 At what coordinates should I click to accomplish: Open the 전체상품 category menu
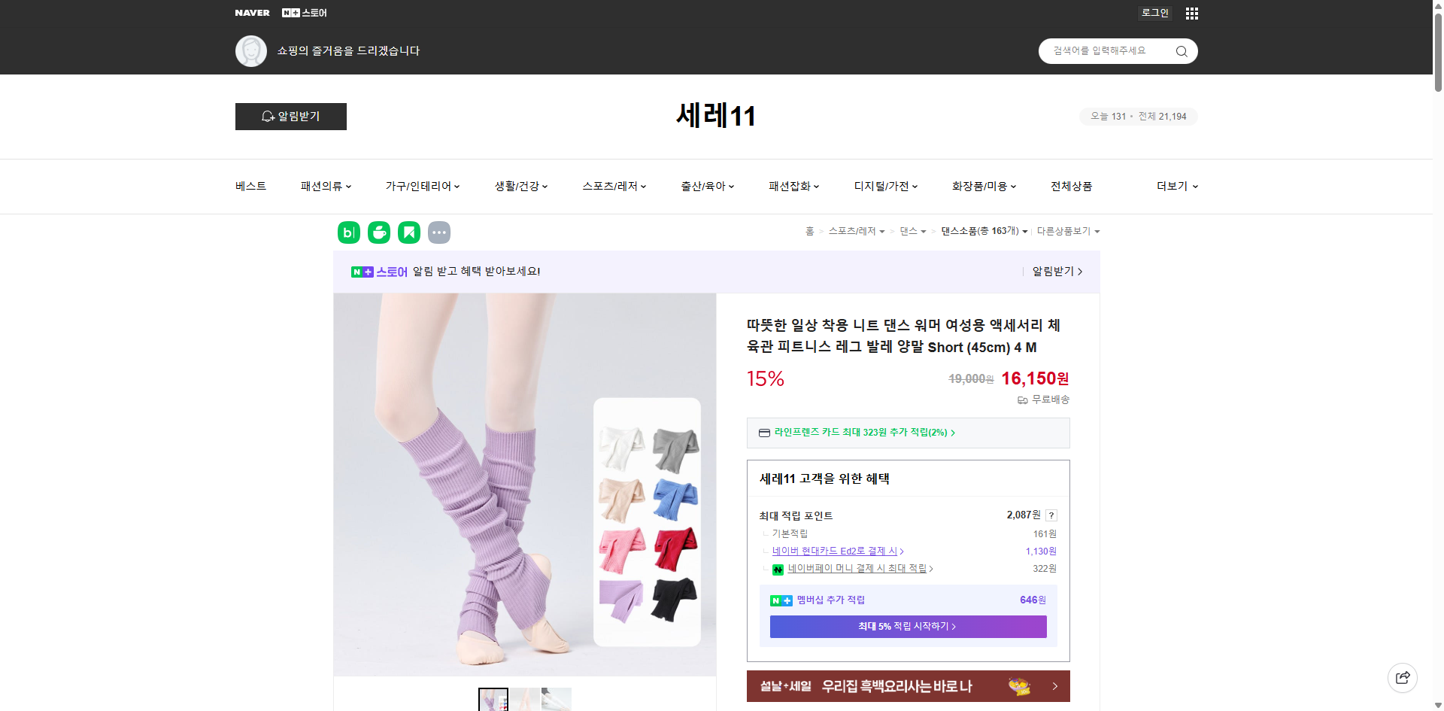[x=1072, y=186]
